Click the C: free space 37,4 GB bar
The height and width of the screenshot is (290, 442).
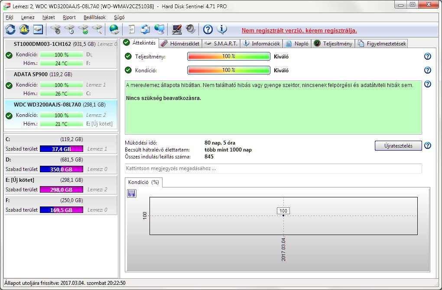tap(62, 148)
